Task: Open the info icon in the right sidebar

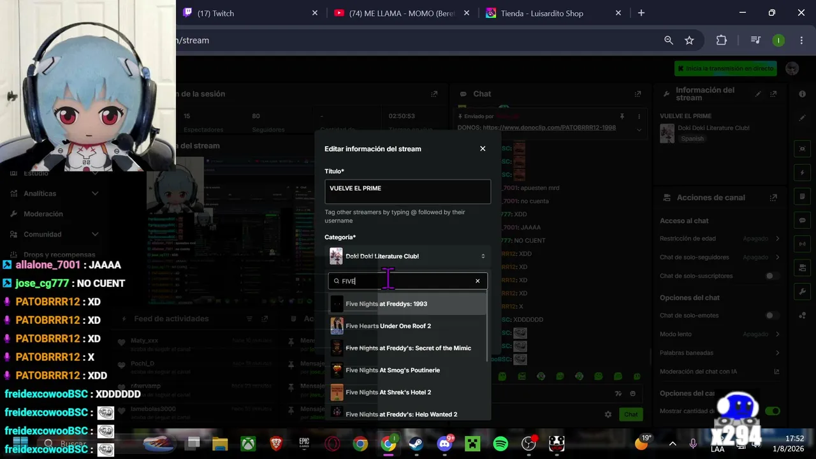Action: pyautogui.click(x=802, y=94)
